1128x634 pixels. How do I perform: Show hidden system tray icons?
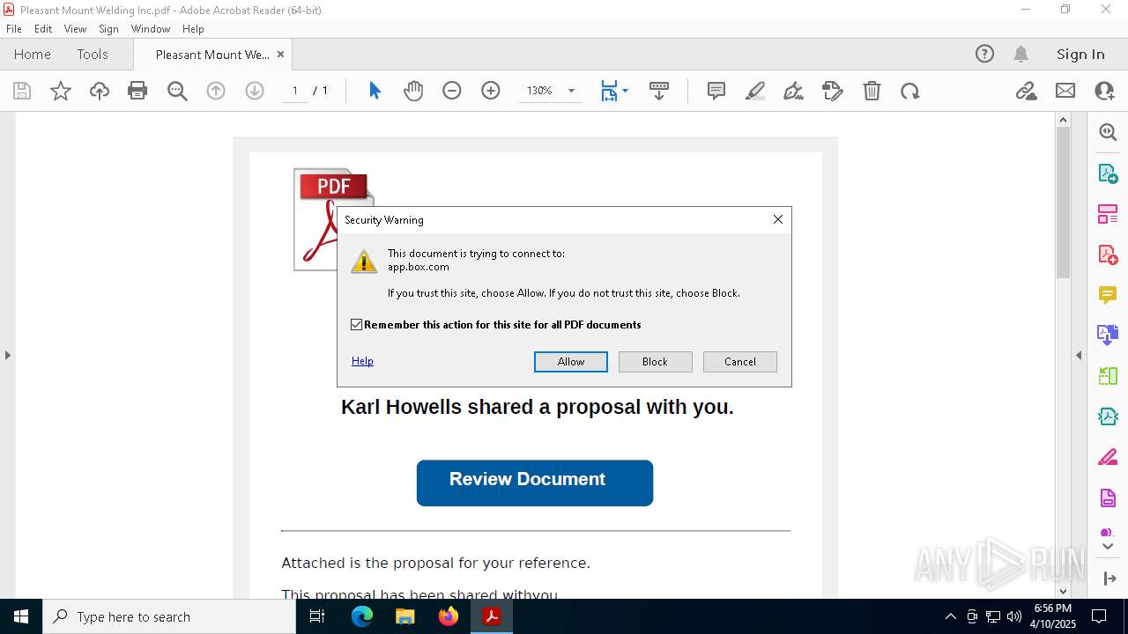950,616
